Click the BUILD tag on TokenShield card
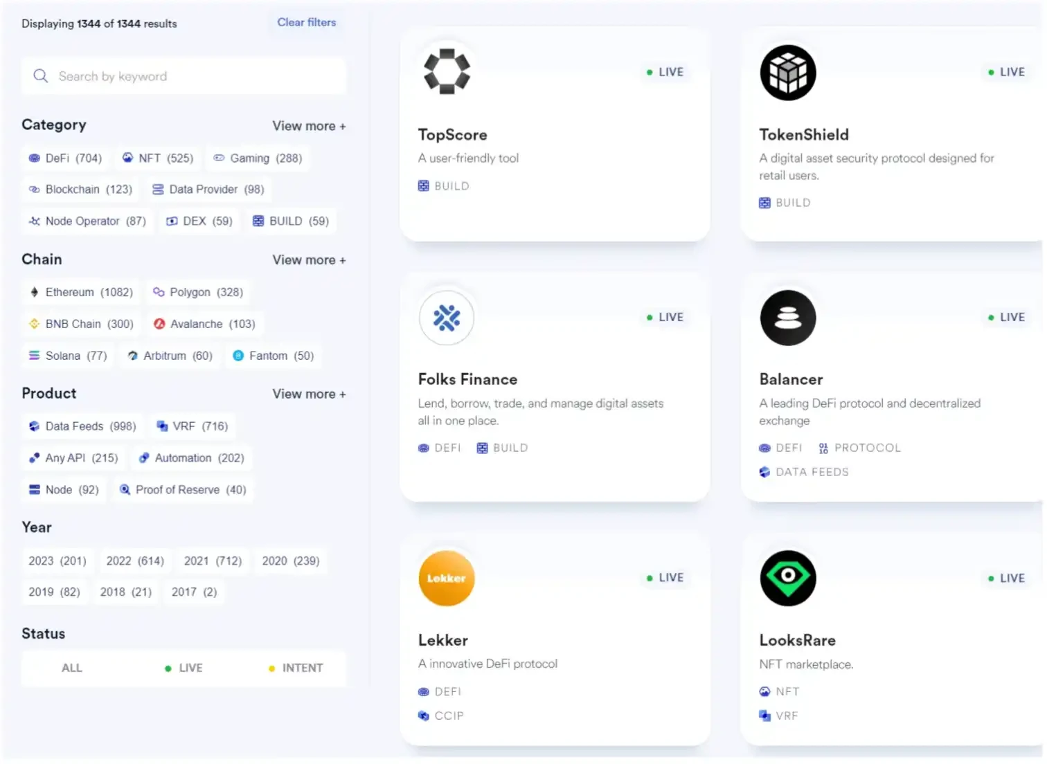Viewport: 1047px width, 764px height. pos(785,203)
